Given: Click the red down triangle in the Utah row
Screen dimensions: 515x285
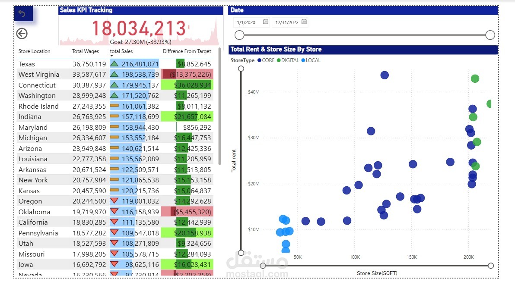Looking at the screenshot, I should click(x=114, y=243).
